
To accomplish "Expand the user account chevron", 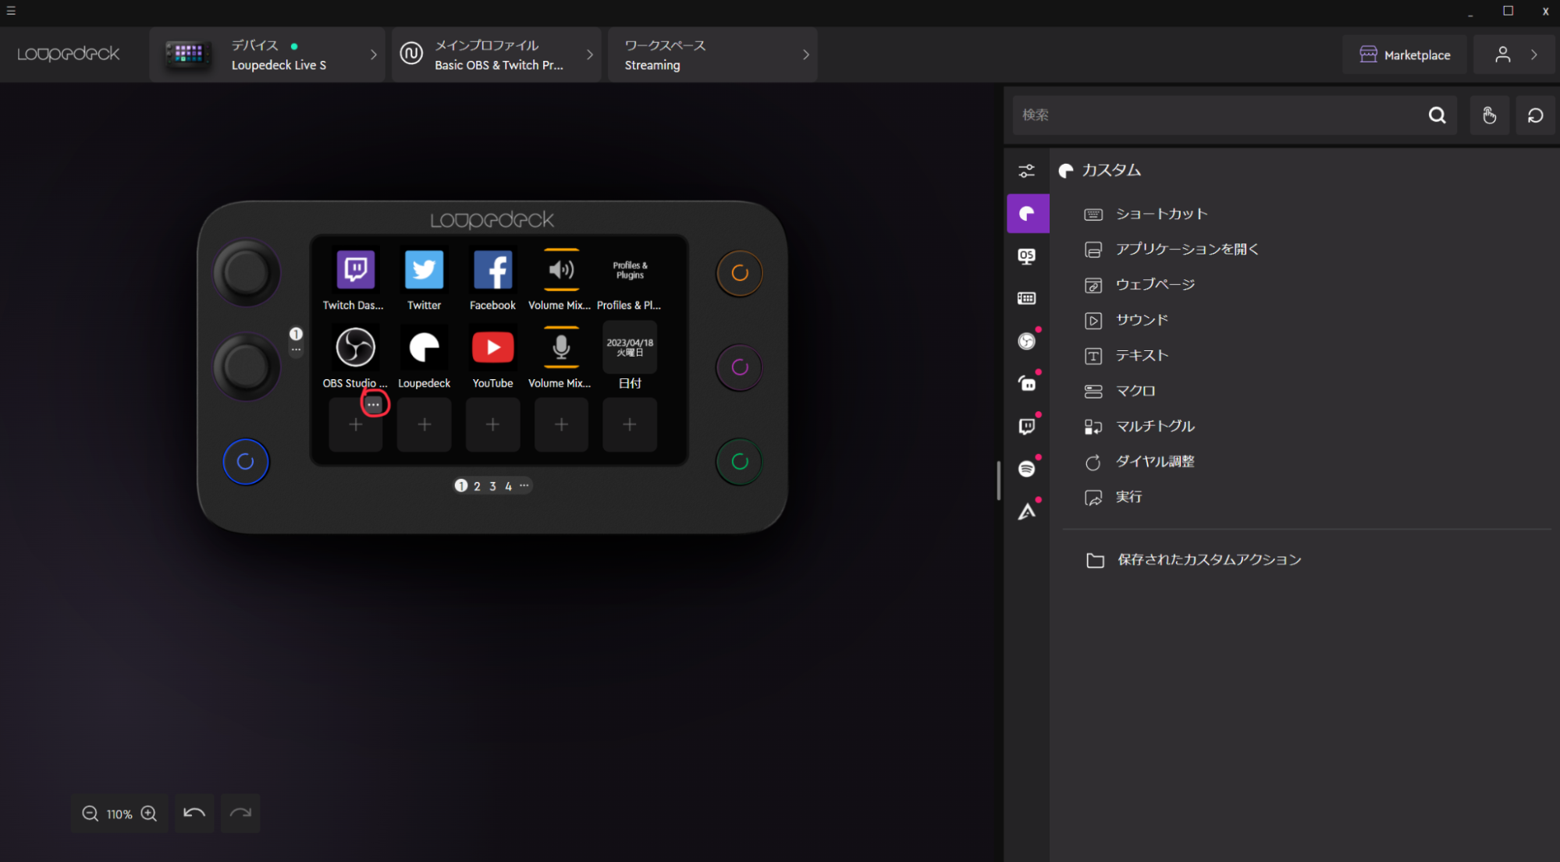I will coord(1534,55).
